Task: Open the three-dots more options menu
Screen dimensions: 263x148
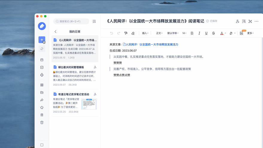Action: [256, 21]
